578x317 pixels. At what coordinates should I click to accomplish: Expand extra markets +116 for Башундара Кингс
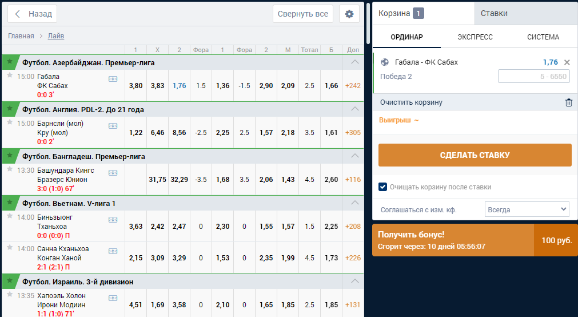click(353, 179)
